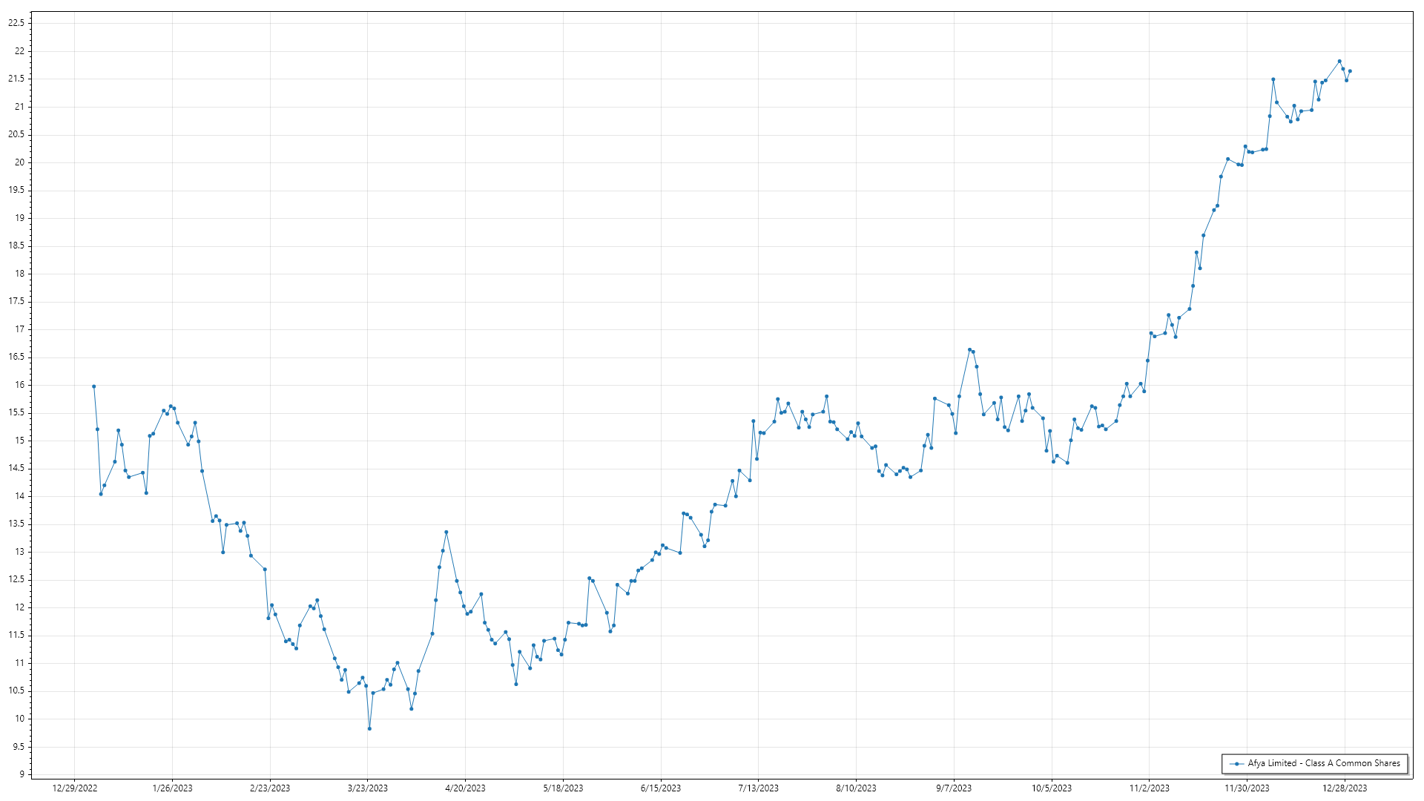Click the Afya Limited legend text

click(1324, 763)
